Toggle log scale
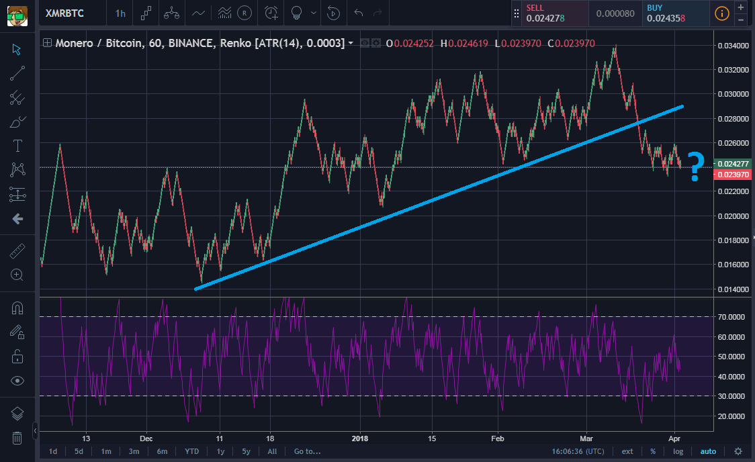755x462 pixels. (x=678, y=451)
